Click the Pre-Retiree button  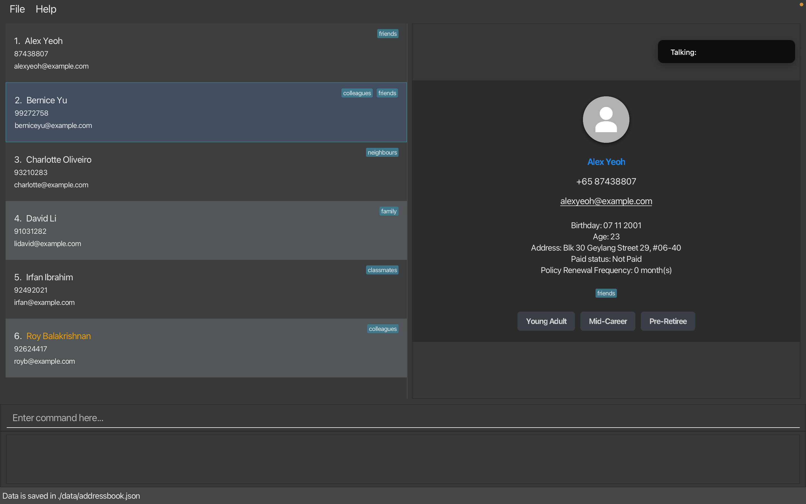668,321
